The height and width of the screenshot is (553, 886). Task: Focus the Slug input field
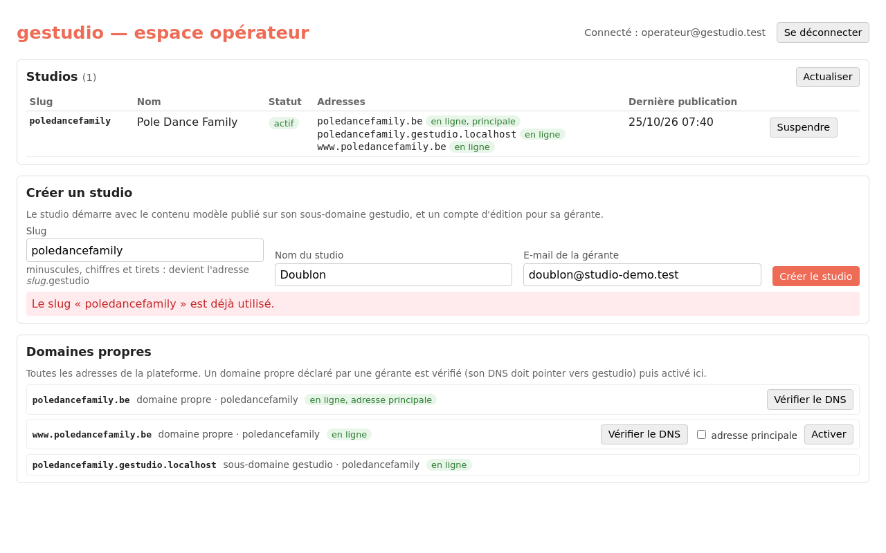(x=145, y=250)
